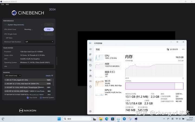The image size is (195, 122).
Task: Toggle Task Manager hamburger navigation menu
Action: coord(90,49)
